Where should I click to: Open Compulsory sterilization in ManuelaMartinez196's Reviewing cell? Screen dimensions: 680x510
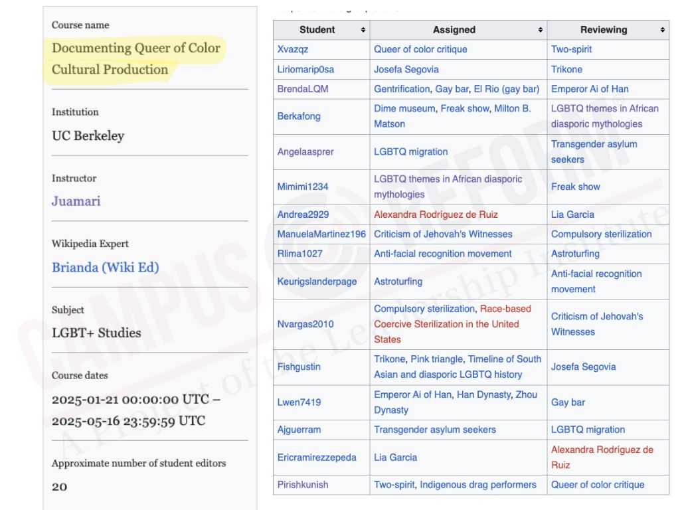tap(602, 234)
